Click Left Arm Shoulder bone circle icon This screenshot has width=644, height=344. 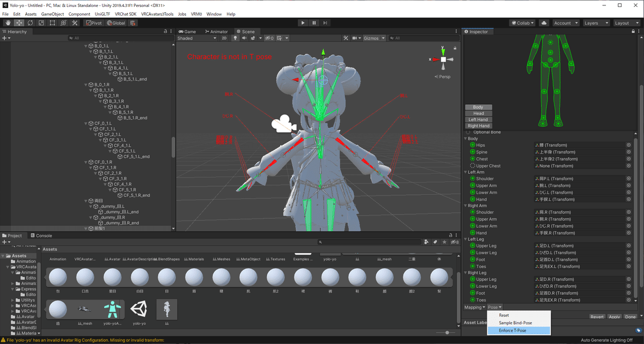(472, 179)
